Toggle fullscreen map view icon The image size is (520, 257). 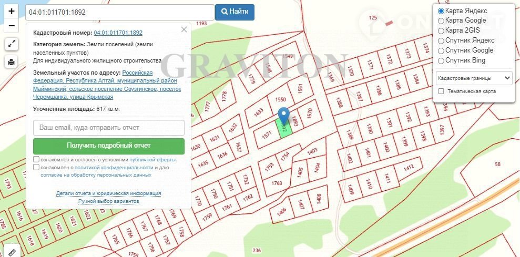point(12,44)
